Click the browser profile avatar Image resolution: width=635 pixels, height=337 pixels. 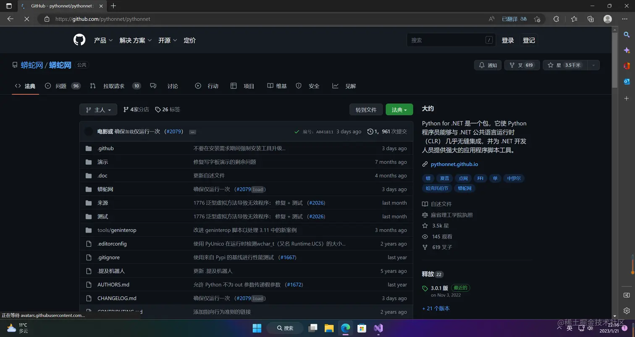point(607,19)
